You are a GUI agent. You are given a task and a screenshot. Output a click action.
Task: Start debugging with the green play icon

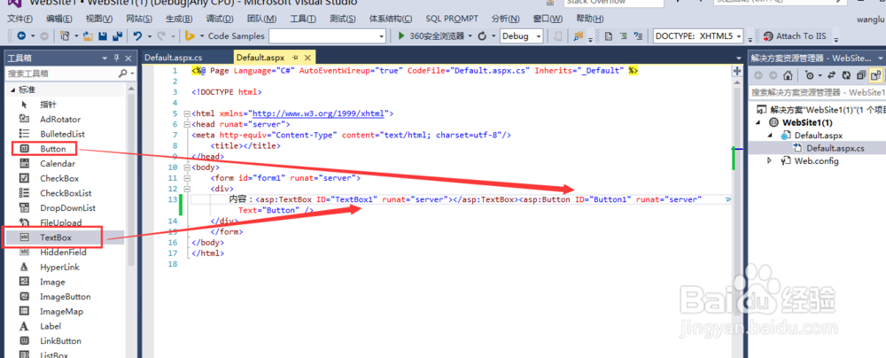pos(401,35)
